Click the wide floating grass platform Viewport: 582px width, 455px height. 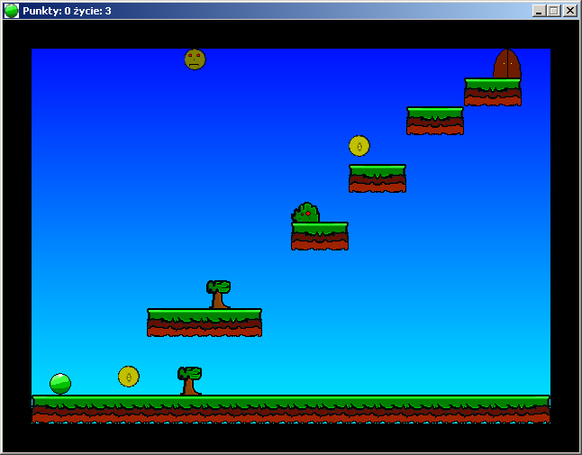tap(205, 322)
